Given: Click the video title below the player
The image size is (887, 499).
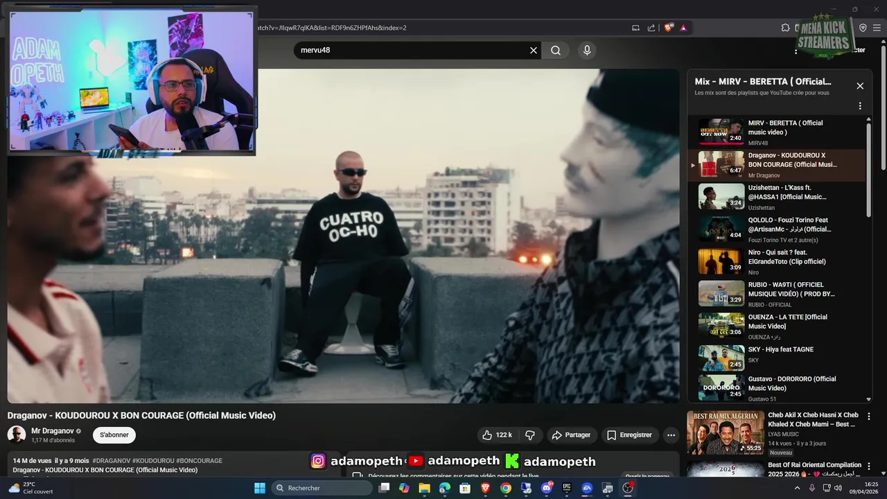Looking at the screenshot, I should point(141,415).
